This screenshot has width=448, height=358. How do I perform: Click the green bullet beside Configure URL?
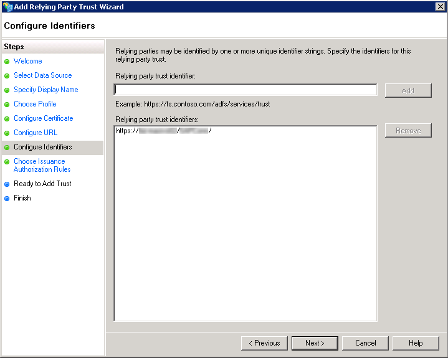[7, 133]
